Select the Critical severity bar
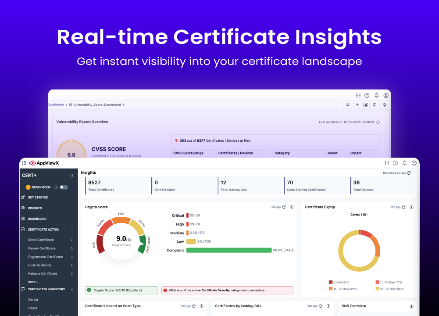Viewport: 439px width, 316px height. [188, 215]
